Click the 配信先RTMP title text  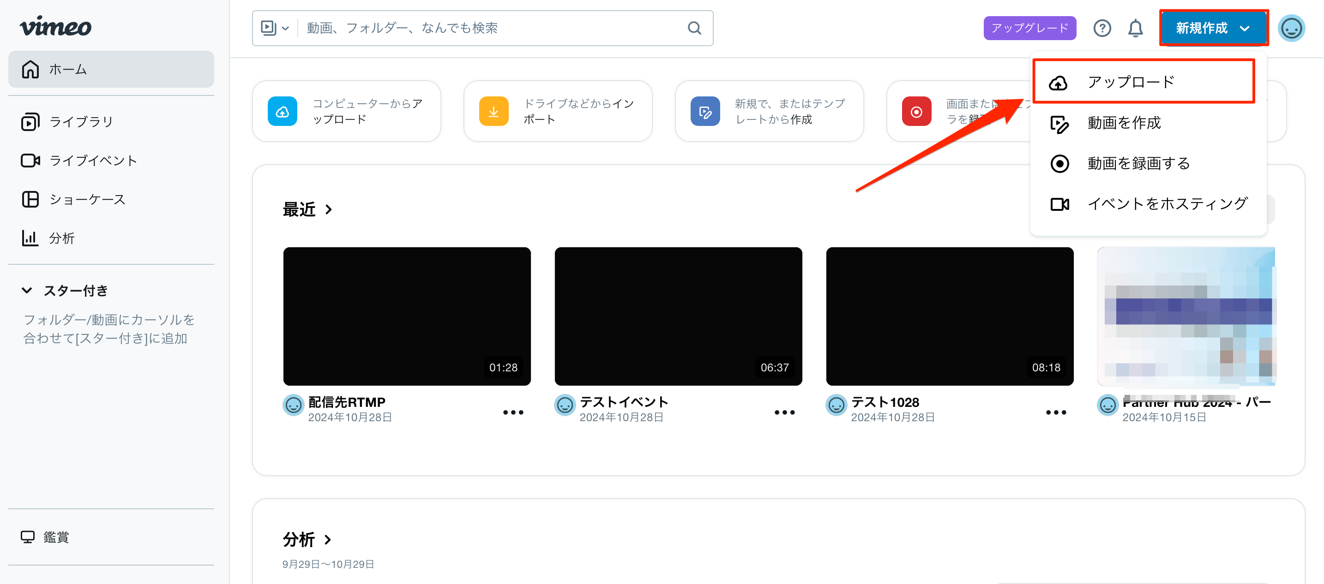(x=346, y=402)
